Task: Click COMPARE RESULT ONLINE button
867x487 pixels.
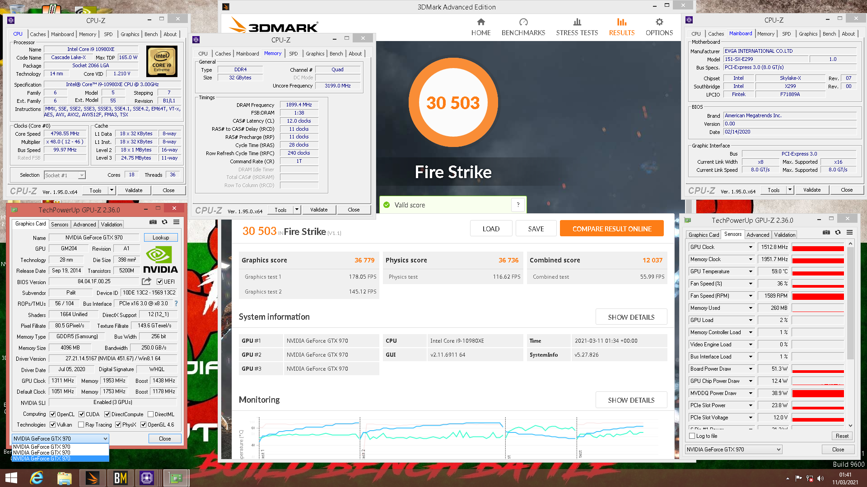Action: 612,229
